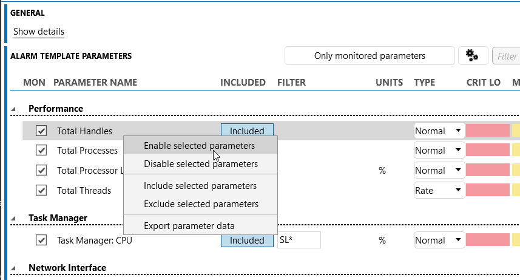Open the Total Handles type dropdown

pos(439,131)
